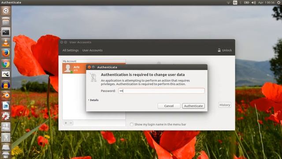
Task: Click the Cancel button
Action: pyautogui.click(x=169, y=106)
